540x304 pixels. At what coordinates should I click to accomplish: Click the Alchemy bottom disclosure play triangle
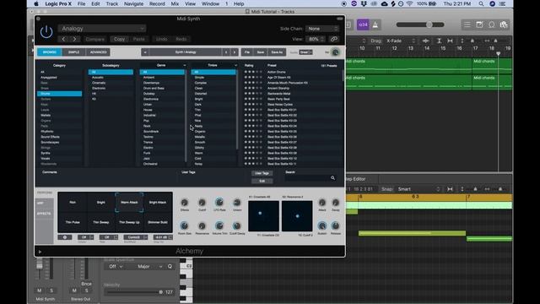pos(40,252)
